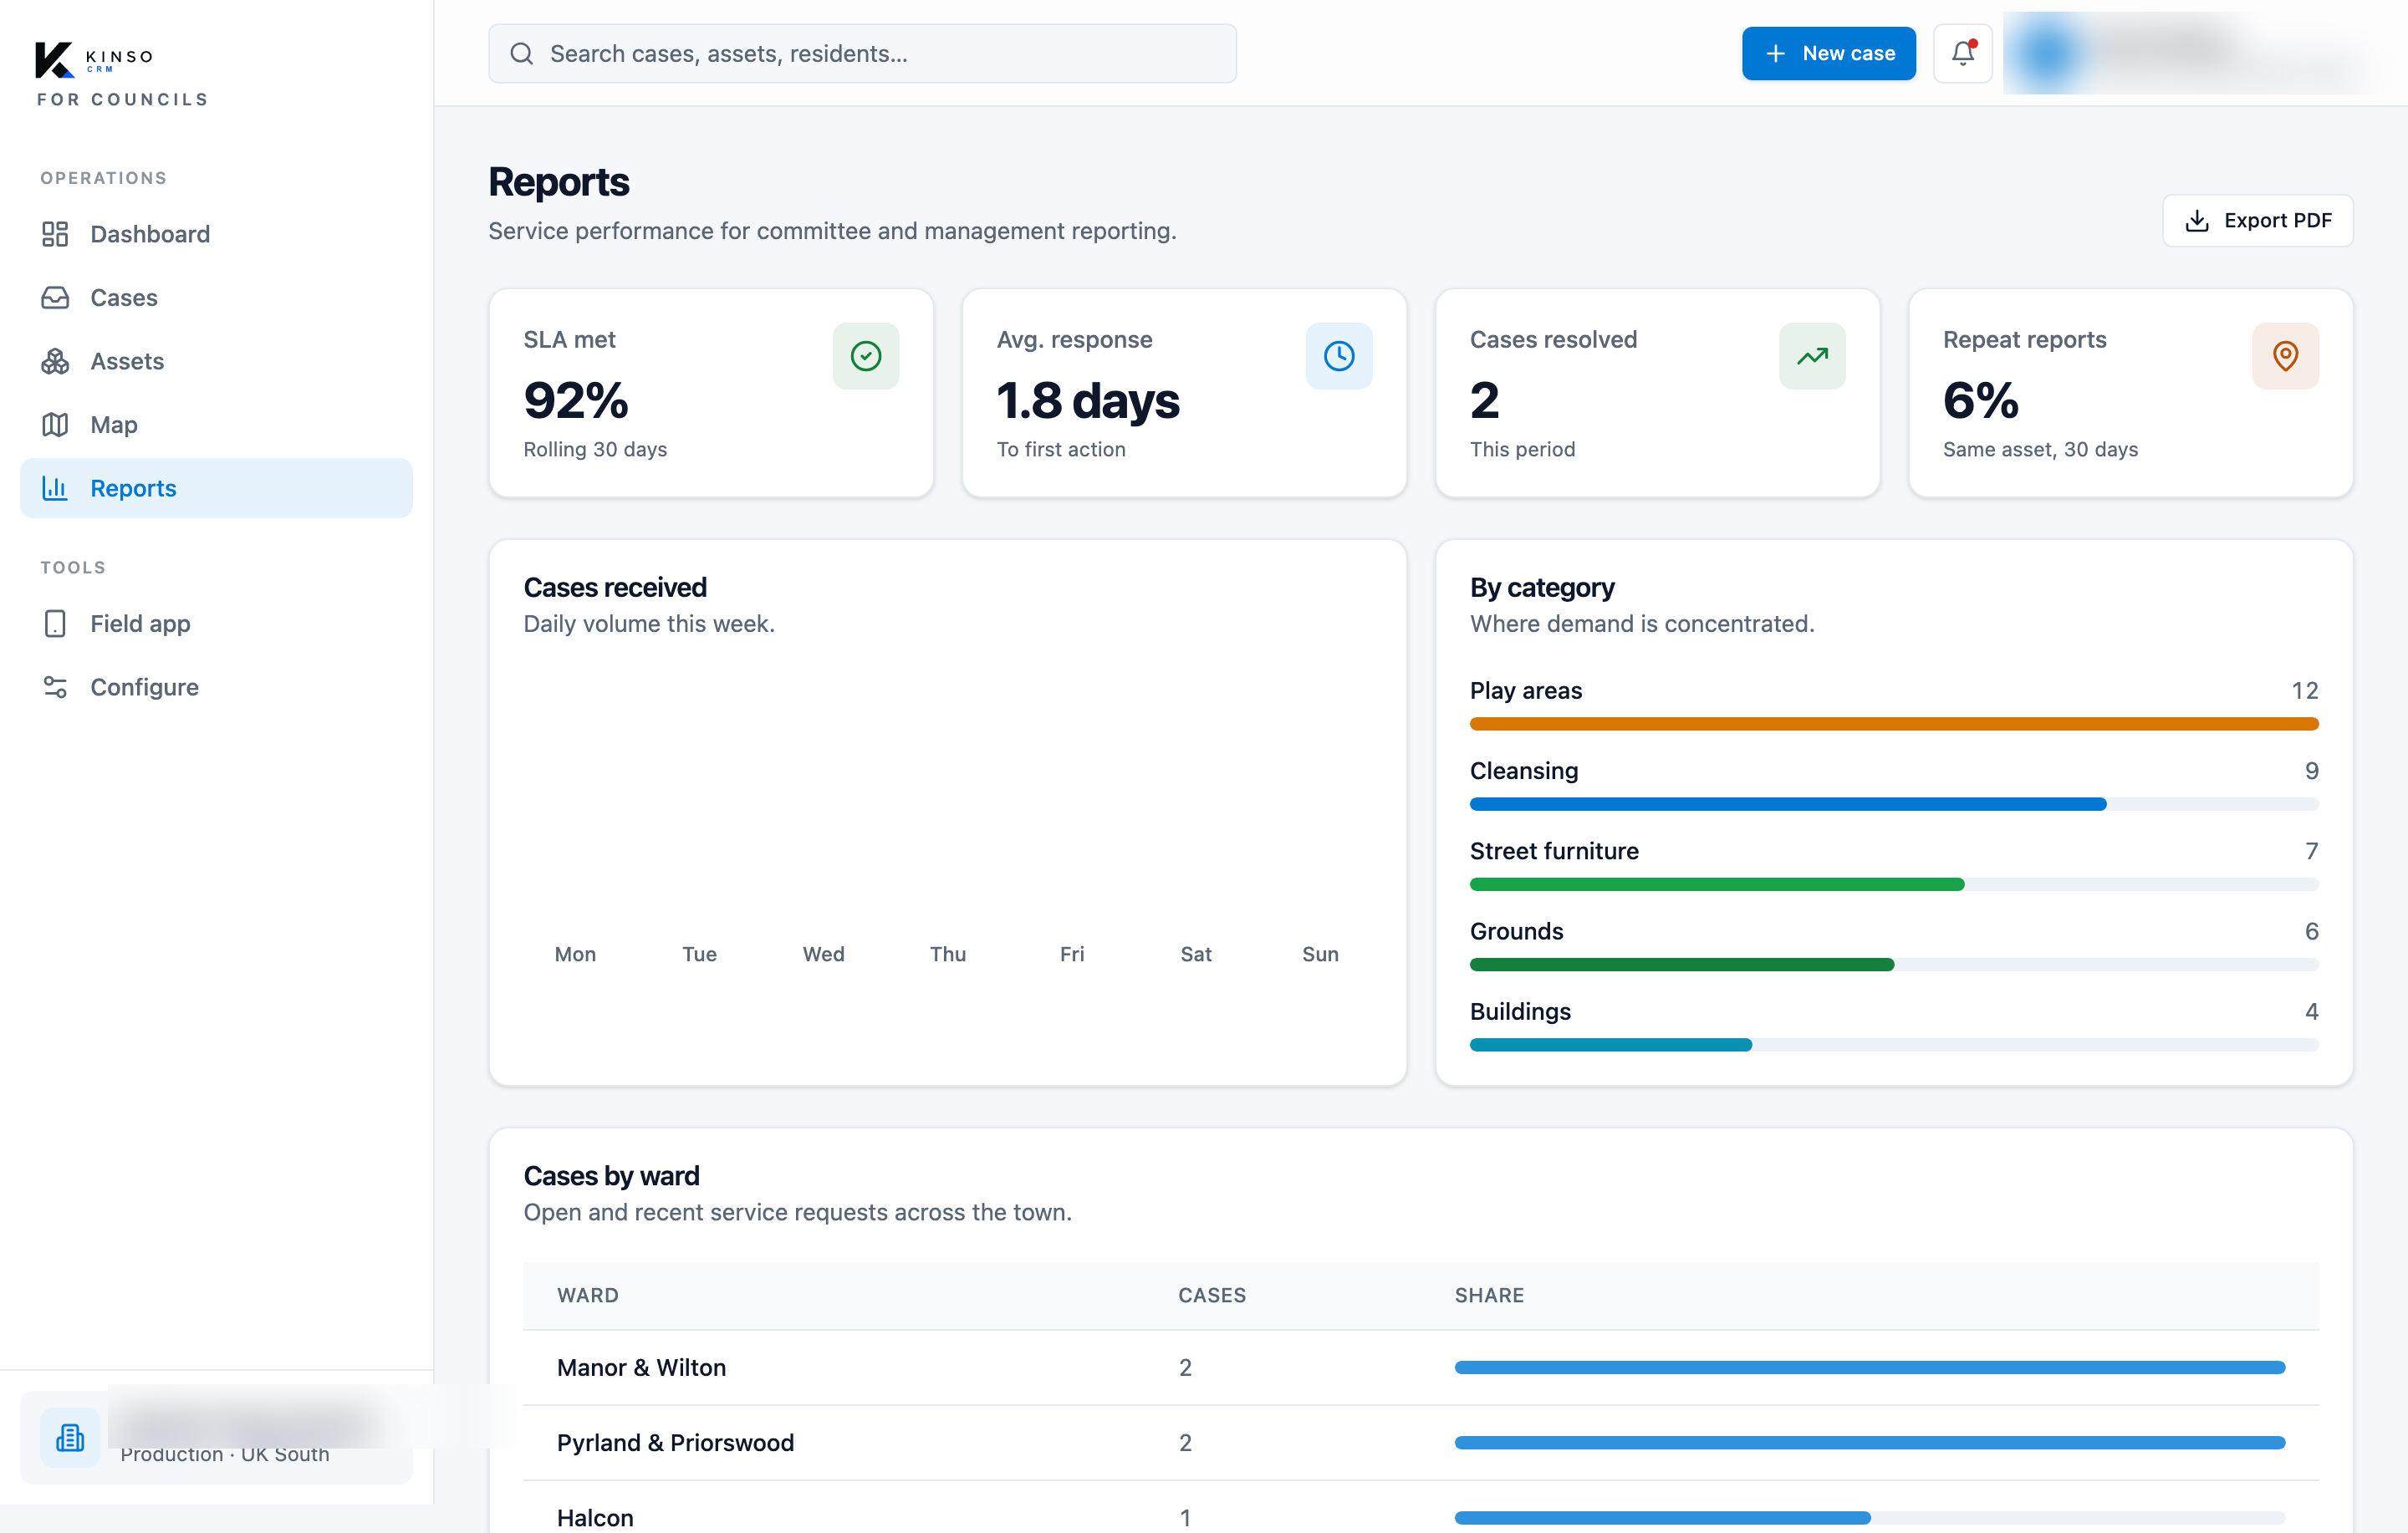Click the Cleansing category label

1523,771
